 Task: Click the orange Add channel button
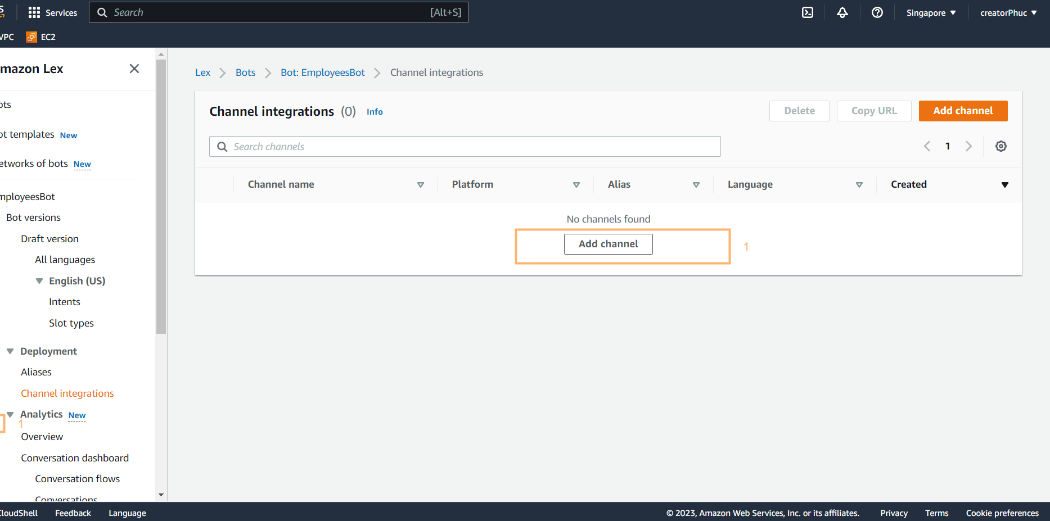(x=963, y=111)
